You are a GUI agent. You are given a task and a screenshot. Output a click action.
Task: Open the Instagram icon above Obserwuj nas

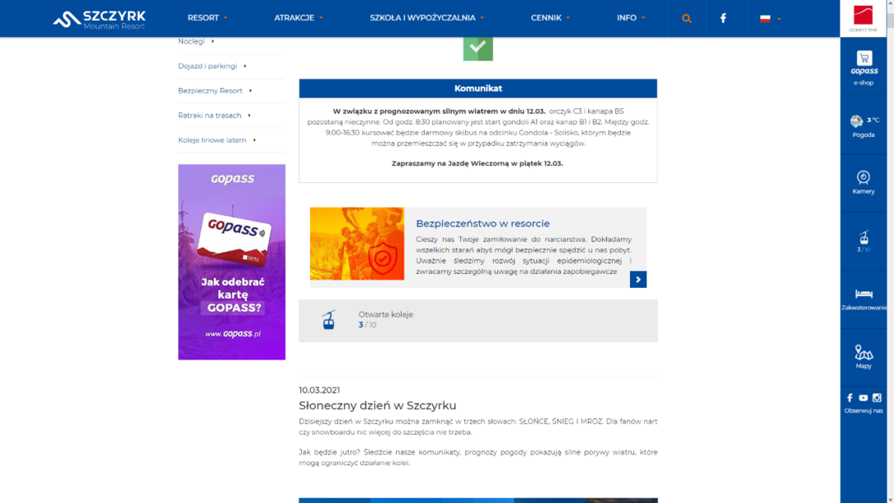[877, 397]
